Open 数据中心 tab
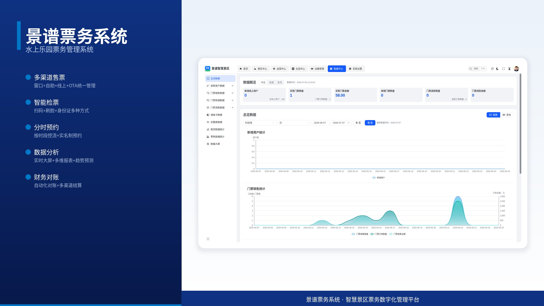Image resolution: width=544 pixels, height=306 pixels. click(x=337, y=69)
